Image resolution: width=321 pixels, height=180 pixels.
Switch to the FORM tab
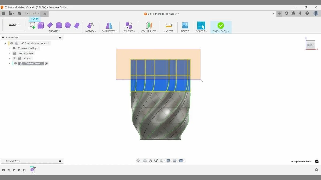coord(35,19)
